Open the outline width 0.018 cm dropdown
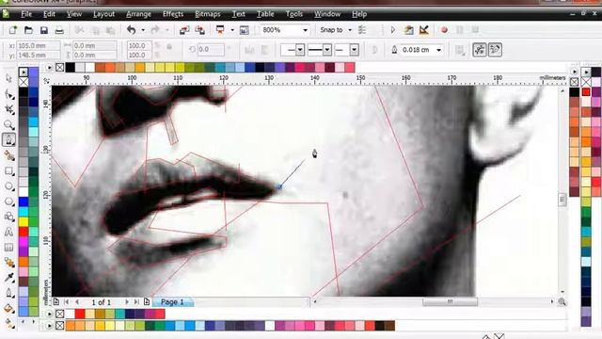The image size is (602, 339). click(438, 50)
